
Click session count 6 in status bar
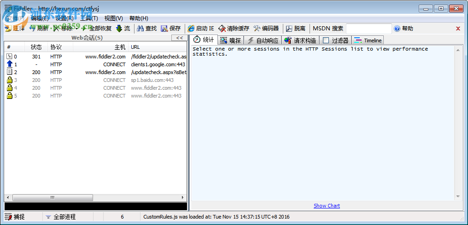tap(122, 217)
